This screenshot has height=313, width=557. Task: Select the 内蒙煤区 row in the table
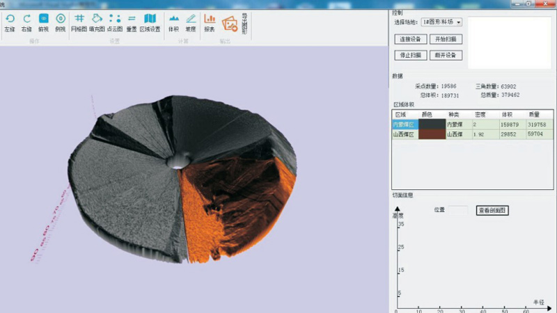(x=405, y=124)
